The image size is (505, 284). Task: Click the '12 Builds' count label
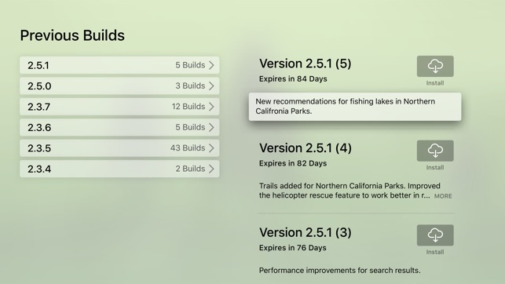pyautogui.click(x=188, y=107)
